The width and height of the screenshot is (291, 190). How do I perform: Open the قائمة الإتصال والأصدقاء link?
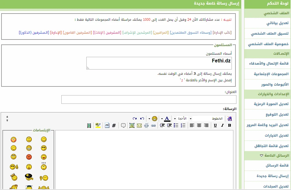click(x=269, y=64)
